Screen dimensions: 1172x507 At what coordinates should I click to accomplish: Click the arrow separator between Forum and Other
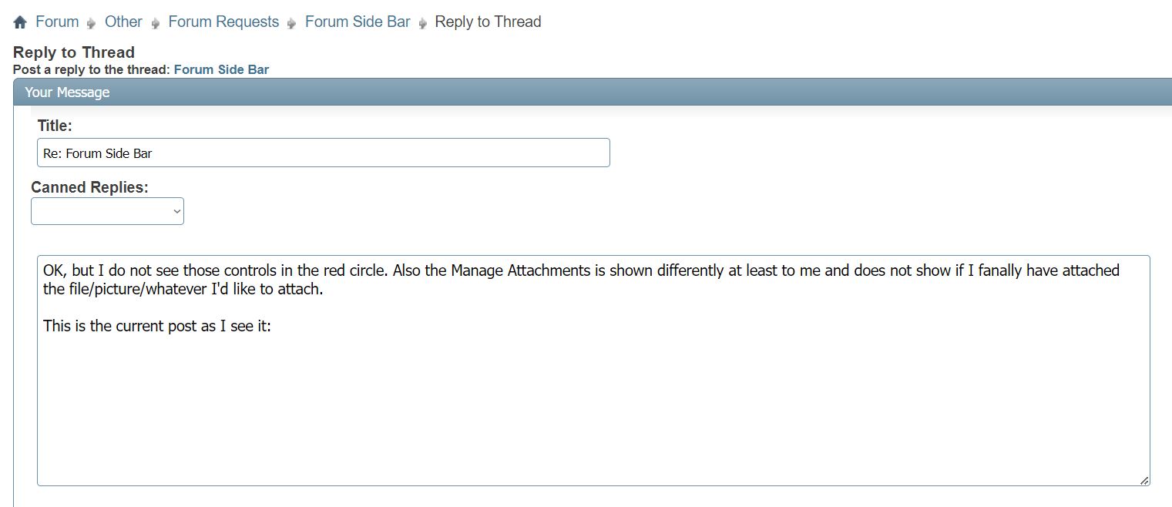pos(92,23)
